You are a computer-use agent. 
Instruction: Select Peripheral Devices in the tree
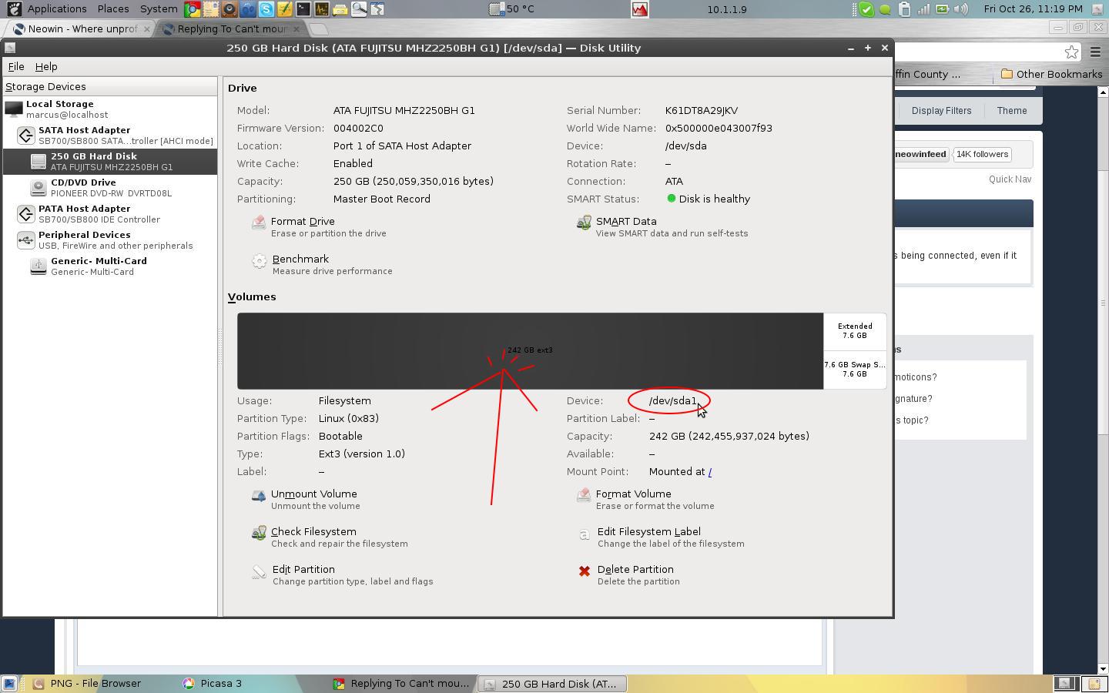tap(110, 240)
